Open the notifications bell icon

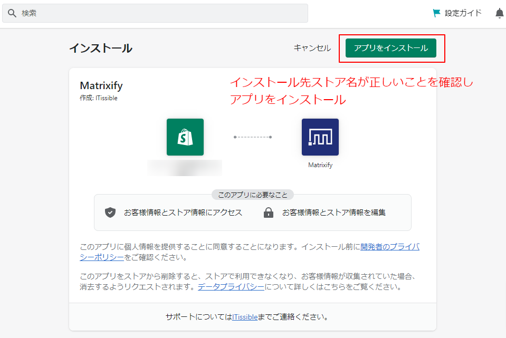[x=500, y=13]
